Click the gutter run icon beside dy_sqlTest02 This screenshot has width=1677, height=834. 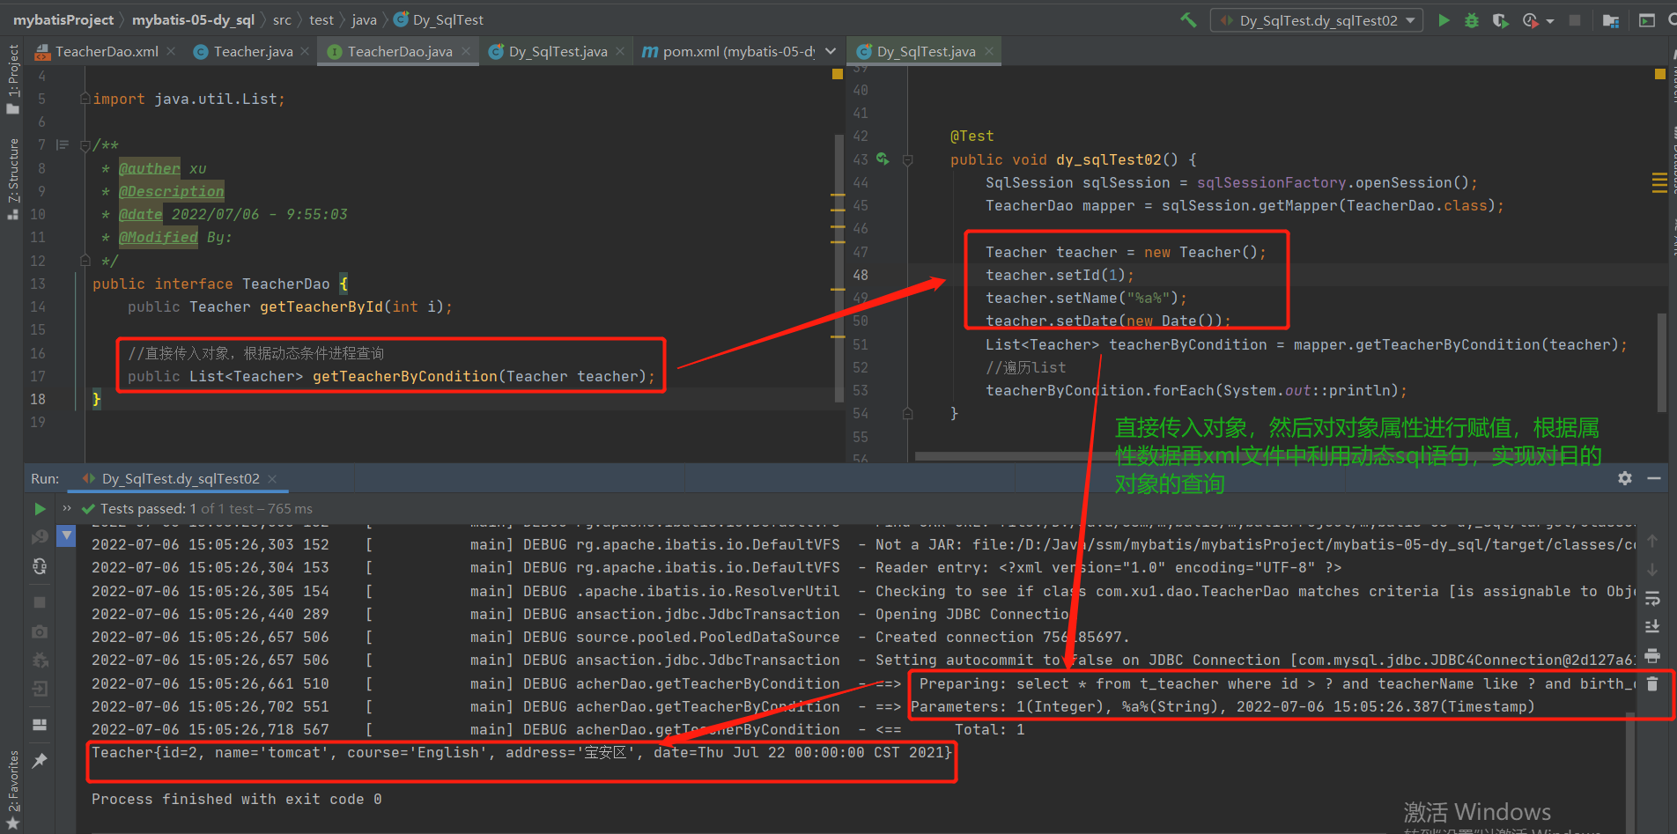point(883,159)
